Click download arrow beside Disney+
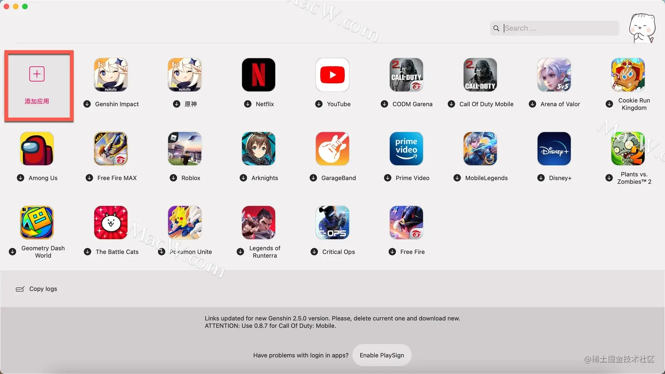Image resolution: width=665 pixels, height=374 pixels. (541, 178)
